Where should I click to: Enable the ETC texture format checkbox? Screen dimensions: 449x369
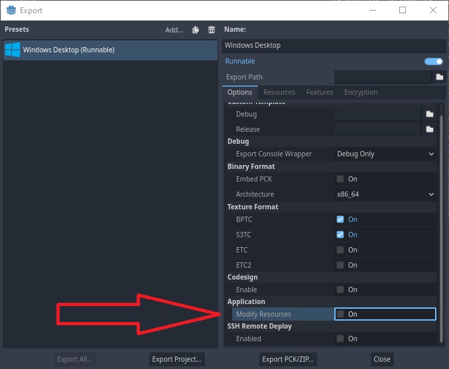[x=340, y=250]
